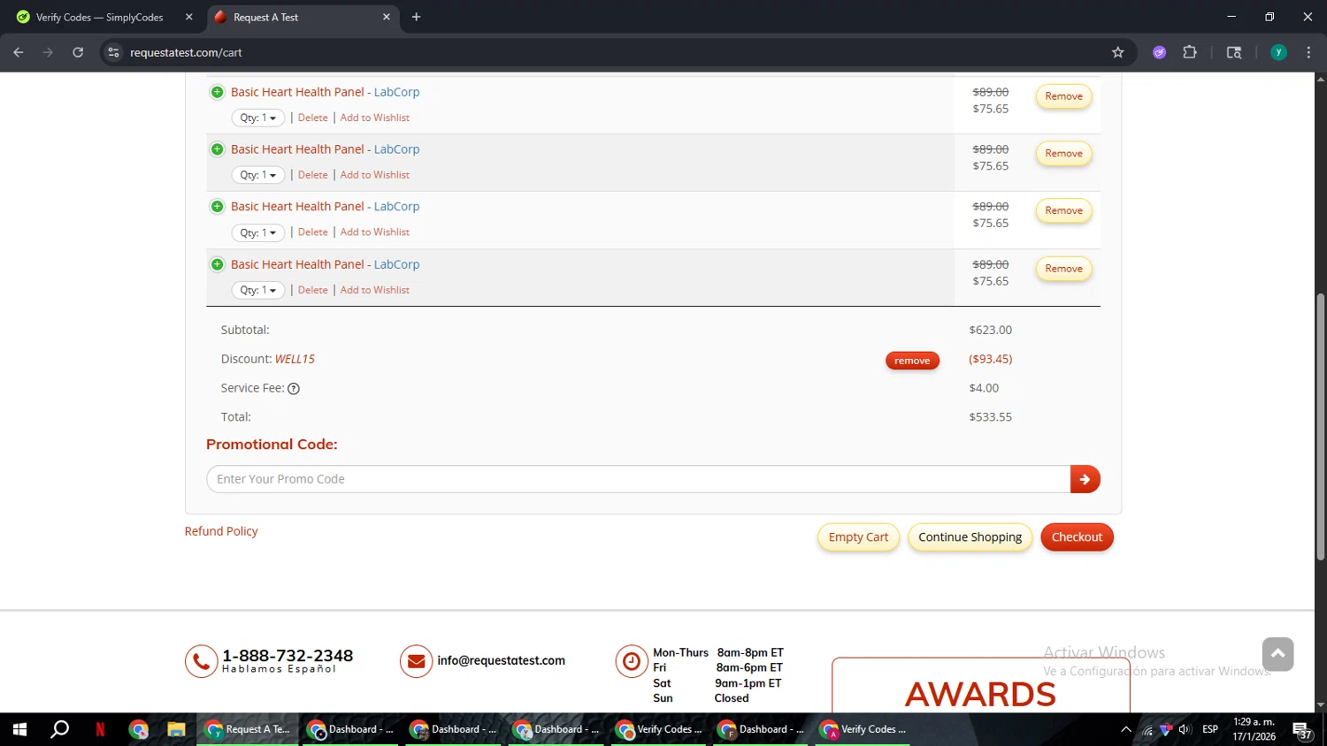The height and width of the screenshot is (746, 1327).
Task: Switch to Request A Te... taskbar window
Action: [248, 729]
